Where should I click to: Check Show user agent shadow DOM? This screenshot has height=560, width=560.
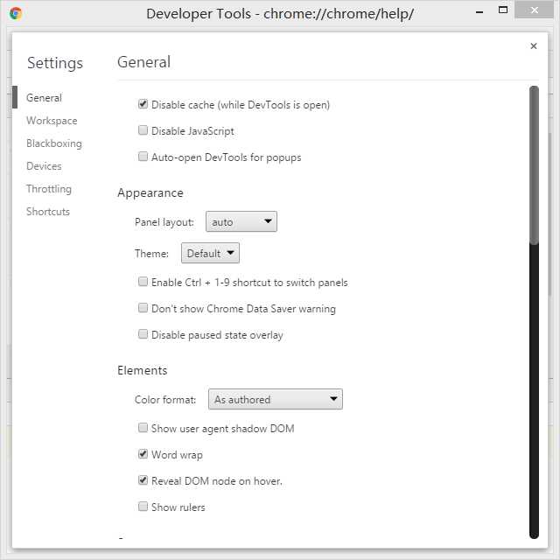tap(143, 428)
